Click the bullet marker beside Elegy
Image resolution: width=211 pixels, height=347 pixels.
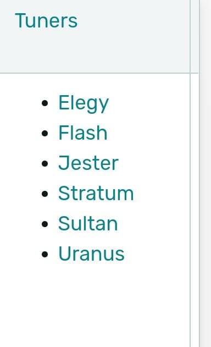pyautogui.click(x=45, y=103)
